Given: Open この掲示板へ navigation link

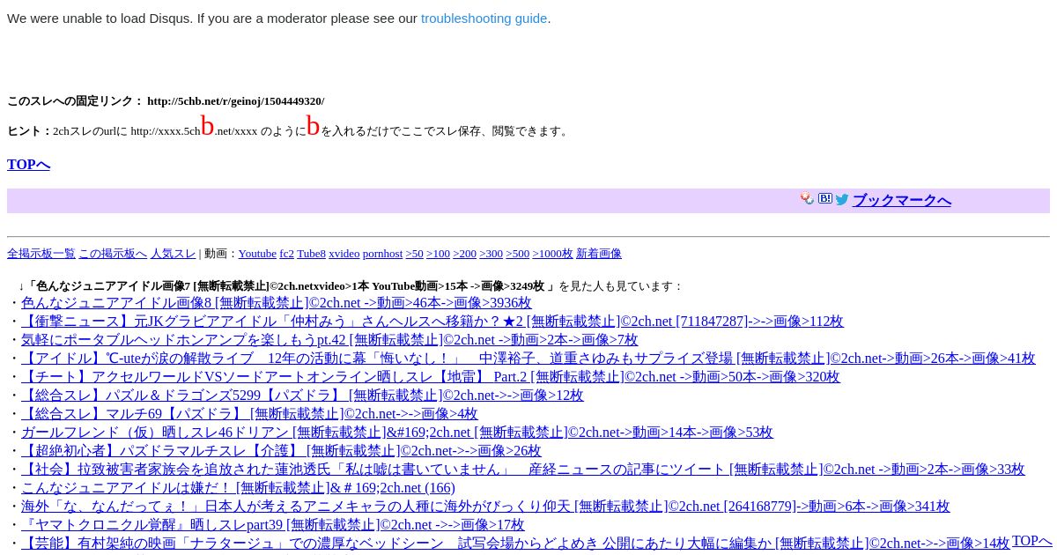Looking at the screenshot, I should click(113, 254).
